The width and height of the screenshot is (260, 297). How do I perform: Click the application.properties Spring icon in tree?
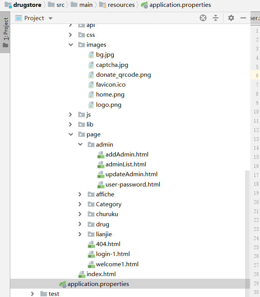(63, 284)
